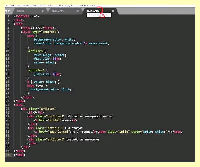Click the closing body tag
The image size is (200, 167).
point(19,151)
